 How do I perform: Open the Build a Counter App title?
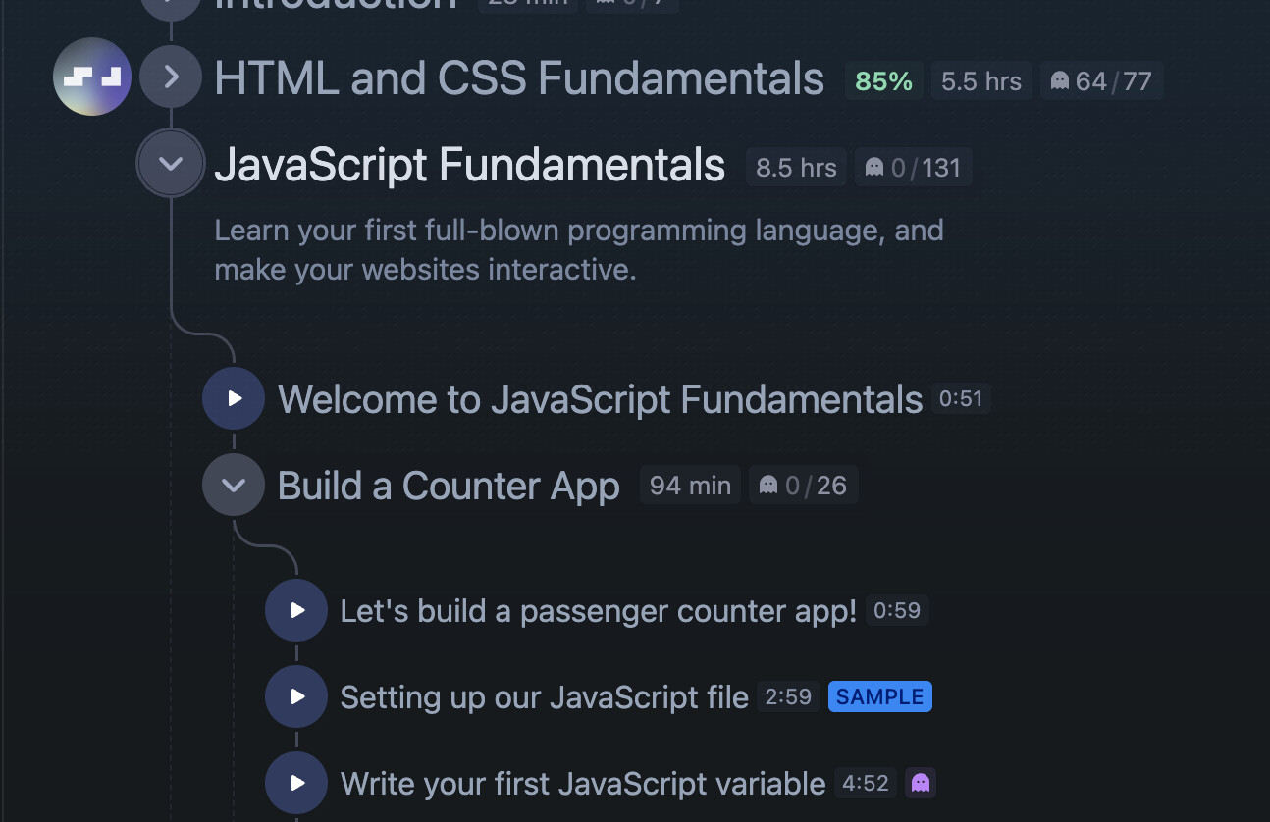(x=449, y=486)
